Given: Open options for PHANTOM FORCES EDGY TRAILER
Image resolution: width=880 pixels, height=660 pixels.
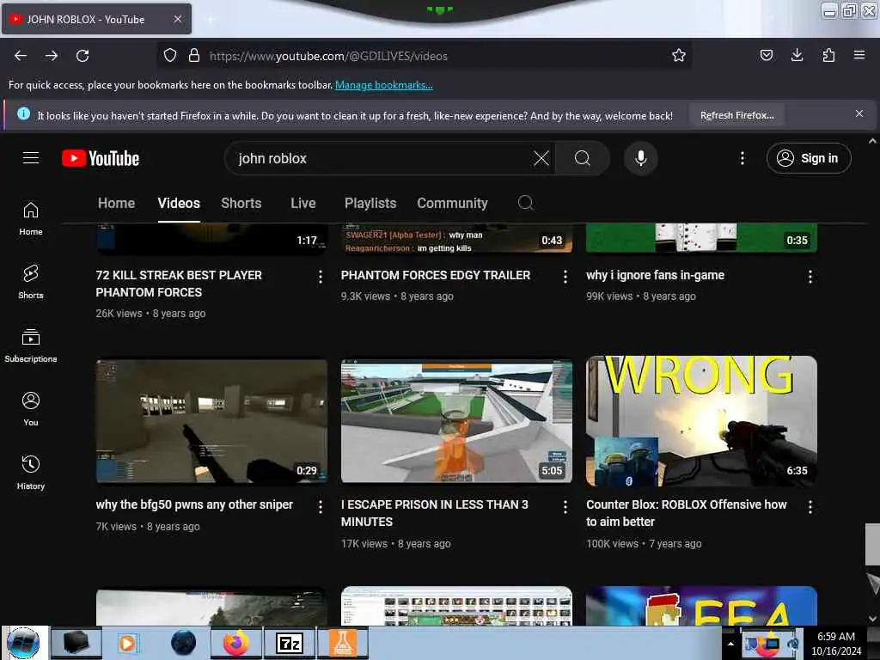Looking at the screenshot, I should [565, 277].
